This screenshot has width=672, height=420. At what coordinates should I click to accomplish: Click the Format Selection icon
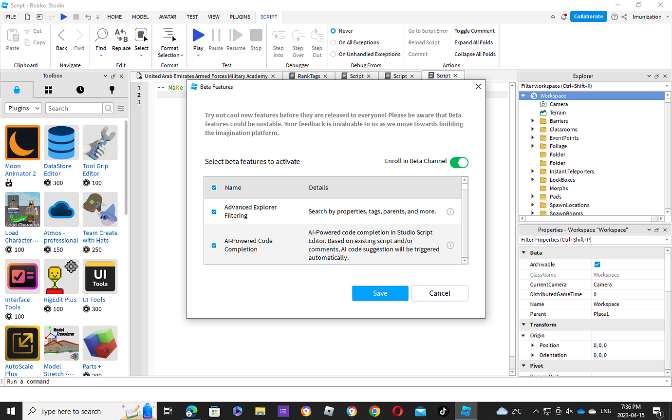169,36
